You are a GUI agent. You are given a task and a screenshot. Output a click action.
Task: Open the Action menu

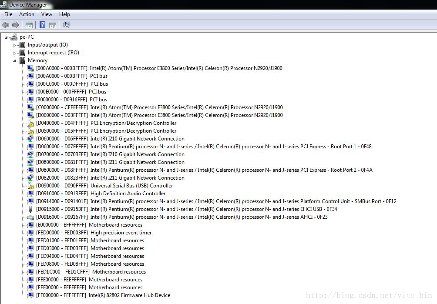coord(27,14)
